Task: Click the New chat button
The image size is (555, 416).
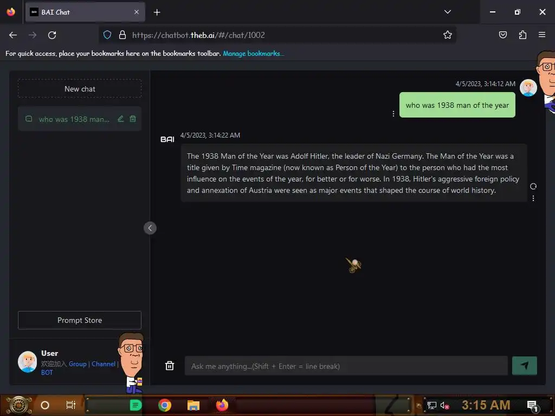Action: [x=80, y=89]
